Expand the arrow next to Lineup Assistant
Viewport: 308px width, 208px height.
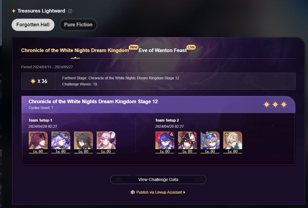(x=184, y=192)
